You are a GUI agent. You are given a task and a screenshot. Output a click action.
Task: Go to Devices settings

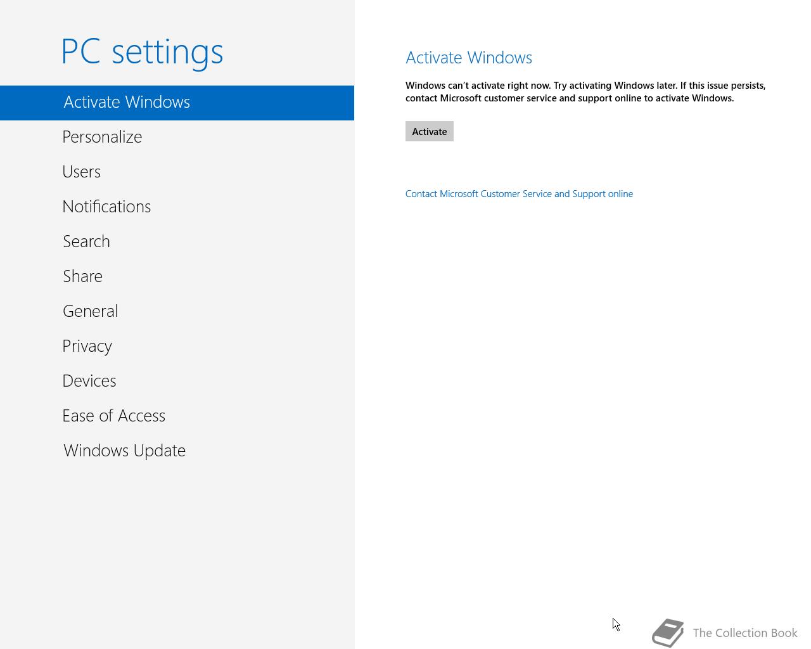pos(177,381)
